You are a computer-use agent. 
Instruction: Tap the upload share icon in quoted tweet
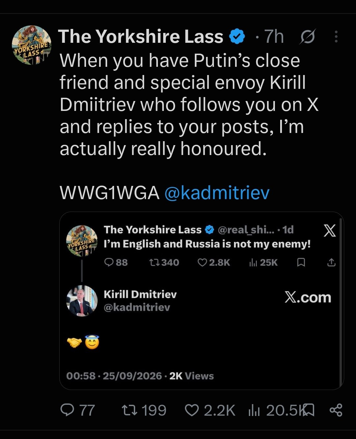[x=331, y=262]
